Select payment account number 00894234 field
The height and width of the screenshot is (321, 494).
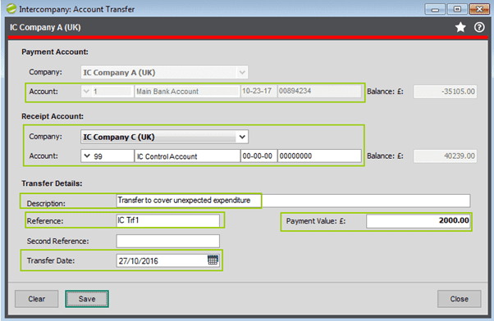(319, 92)
